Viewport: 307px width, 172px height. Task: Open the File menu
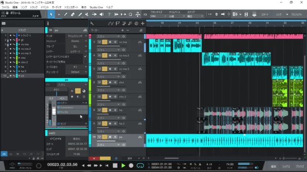tap(5, 7)
